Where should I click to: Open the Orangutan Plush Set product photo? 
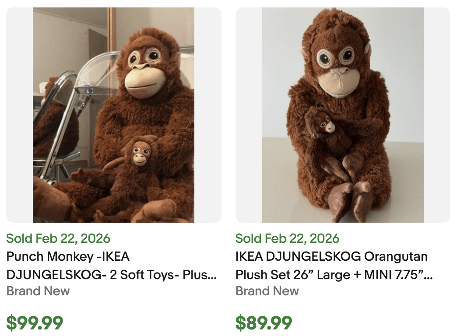[343, 114]
